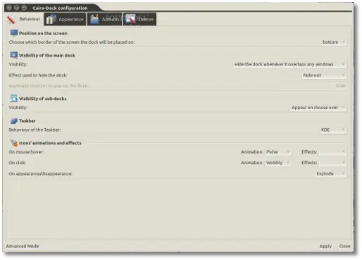Switch to the Appearance tab
Image resolution: width=362 pixels, height=260 pixels.
coord(65,19)
